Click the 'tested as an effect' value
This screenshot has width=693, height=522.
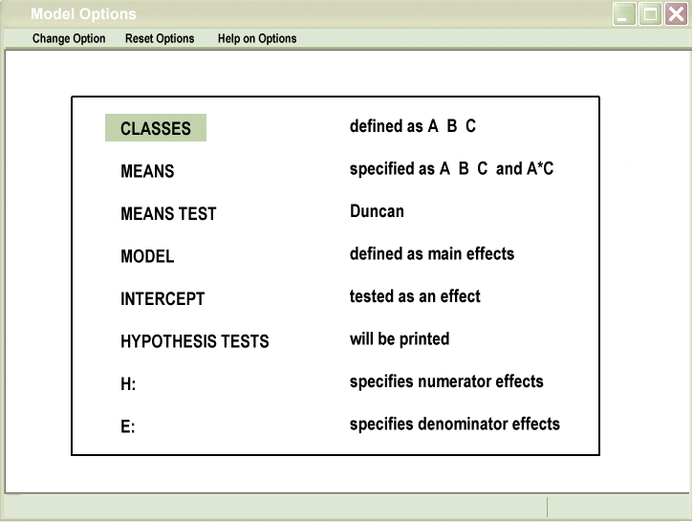click(415, 296)
